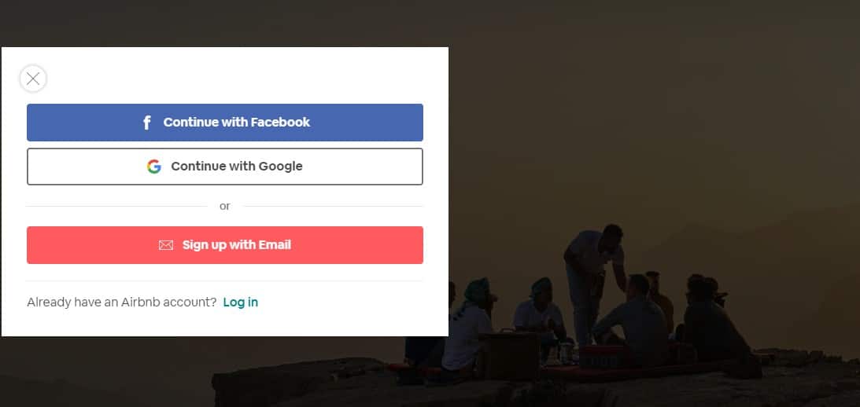
Task: Click the rocky ledge in the background image
Action: [493, 387]
